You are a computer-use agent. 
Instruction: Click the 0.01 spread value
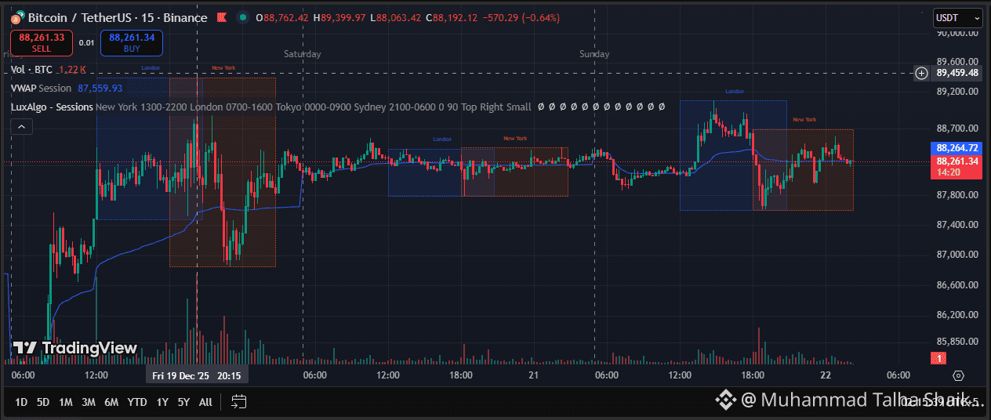tap(86, 43)
